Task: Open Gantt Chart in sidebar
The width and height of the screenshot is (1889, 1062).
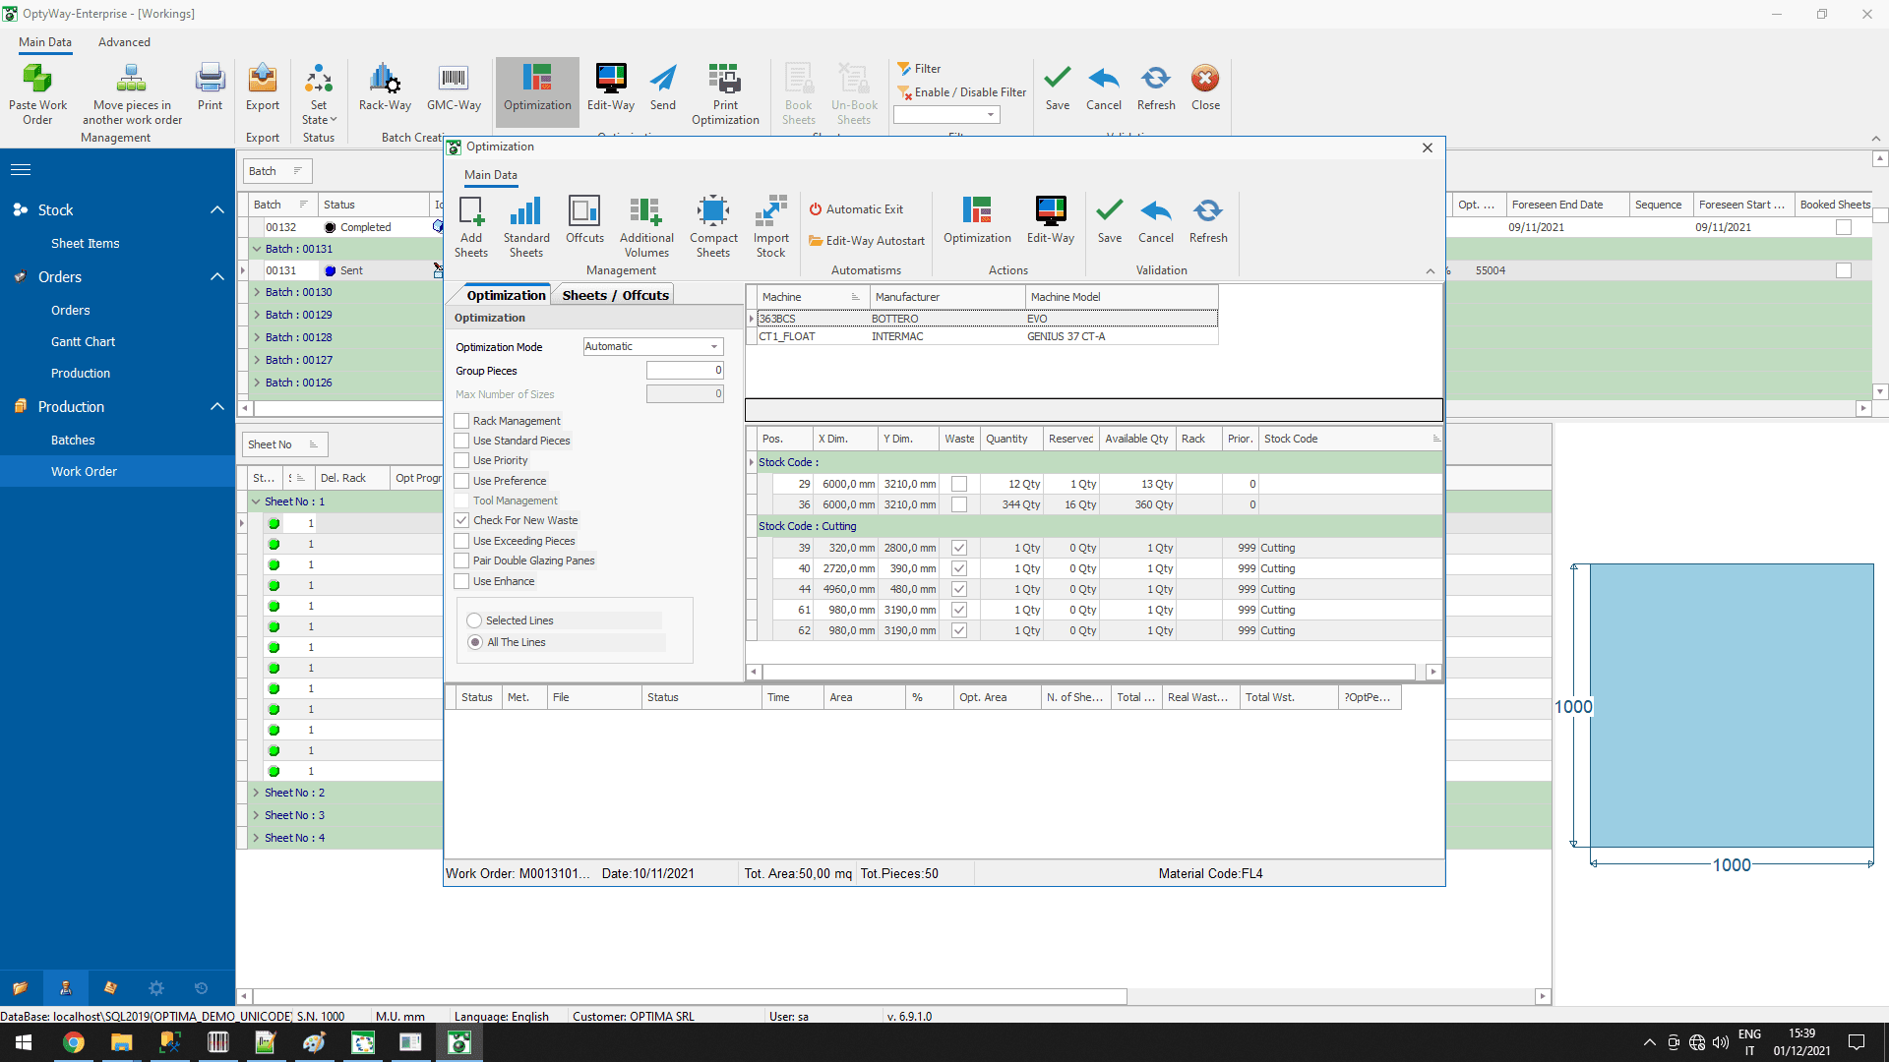Action: pos(83,341)
